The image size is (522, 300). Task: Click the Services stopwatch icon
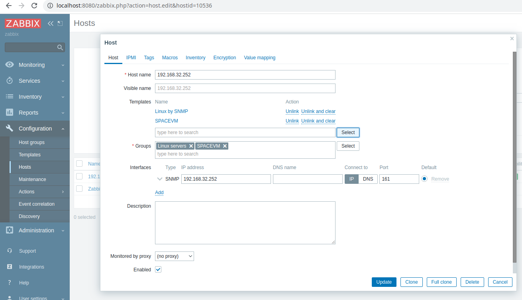pos(10,81)
